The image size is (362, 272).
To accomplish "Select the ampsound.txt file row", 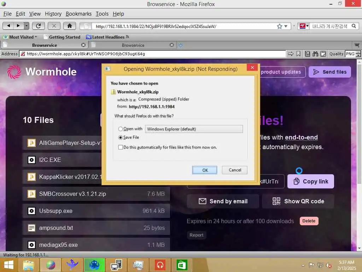I will coord(96,228).
